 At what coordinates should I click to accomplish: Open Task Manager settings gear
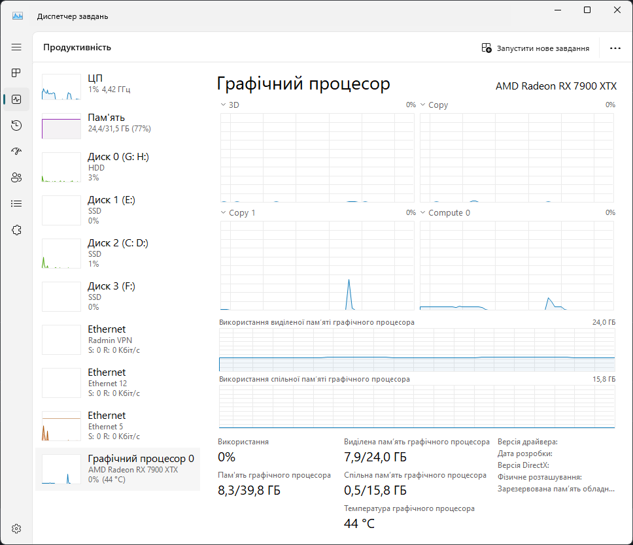coord(16,529)
